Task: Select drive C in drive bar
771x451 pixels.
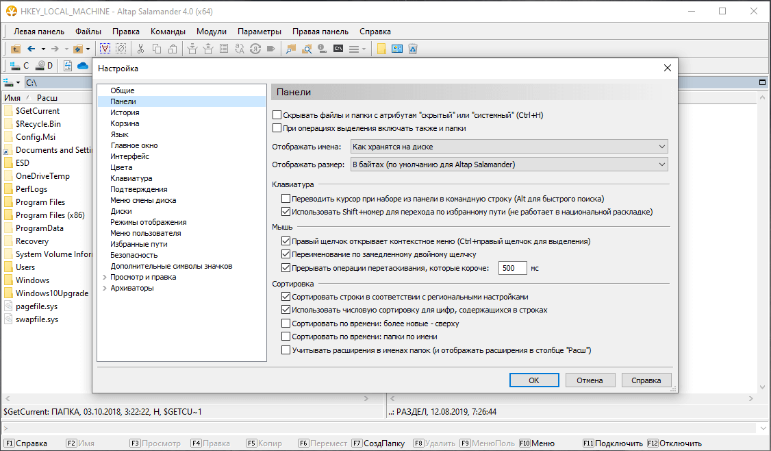Action: coord(20,66)
